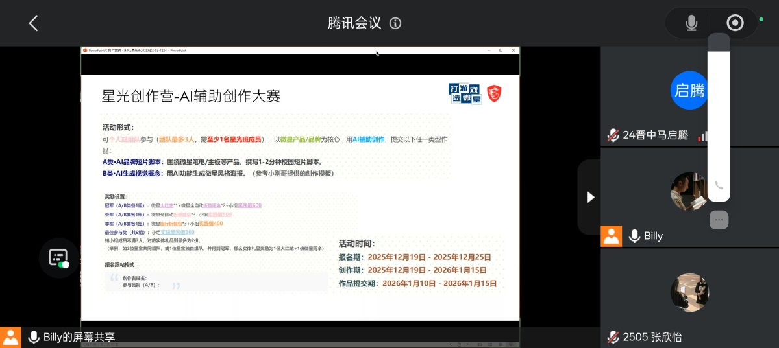This screenshot has height=348, width=779.
Task: Collapse the participant panel with the triangle arrow
Action: pos(590,197)
